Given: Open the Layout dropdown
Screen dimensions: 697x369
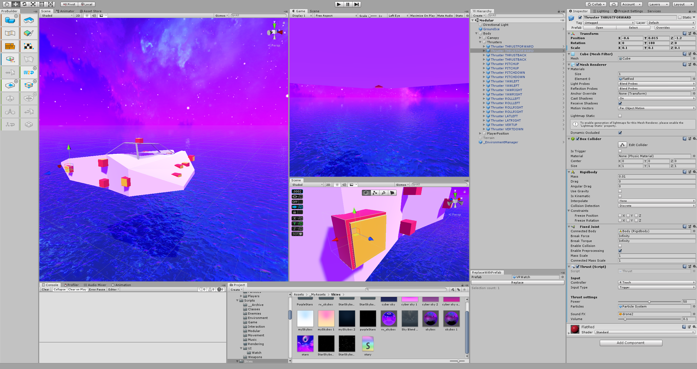Looking at the screenshot, I should tap(683, 4).
